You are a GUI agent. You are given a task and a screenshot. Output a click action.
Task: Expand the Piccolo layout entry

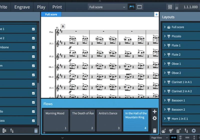tap(165, 36)
